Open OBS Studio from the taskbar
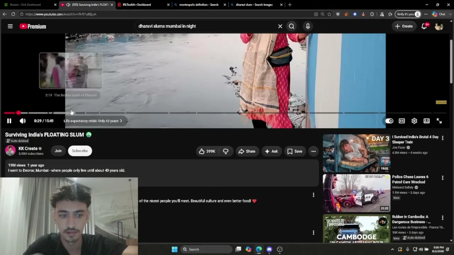 click(x=279, y=249)
